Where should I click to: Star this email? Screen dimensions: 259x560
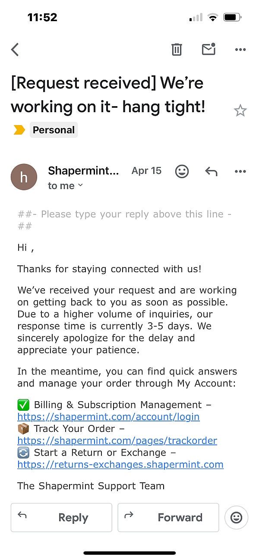point(240,111)
